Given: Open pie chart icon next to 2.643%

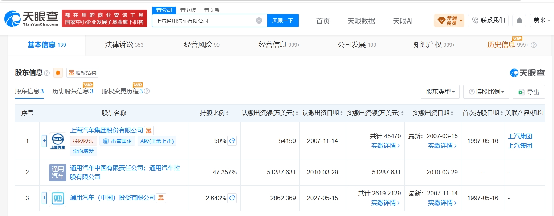Looking at the screenshot, I should (x=232, y=198).
